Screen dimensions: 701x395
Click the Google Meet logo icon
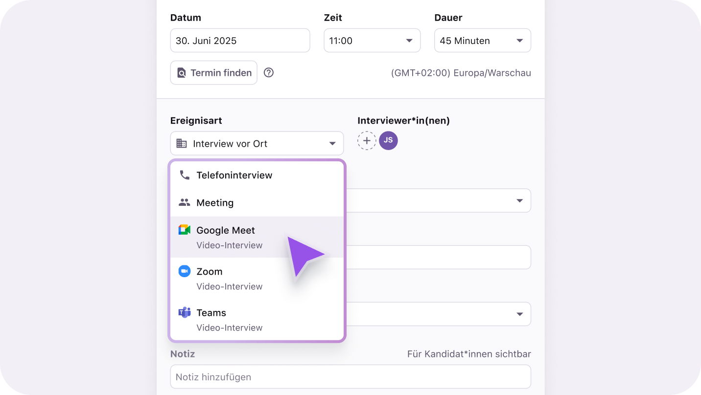185,230
